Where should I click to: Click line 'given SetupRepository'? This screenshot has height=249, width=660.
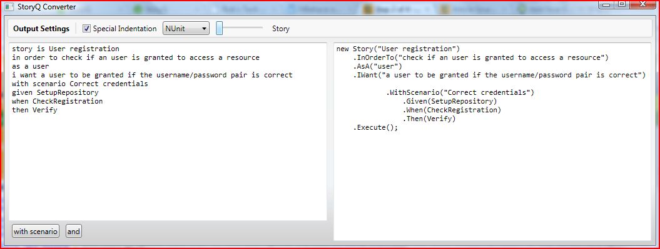55,93
